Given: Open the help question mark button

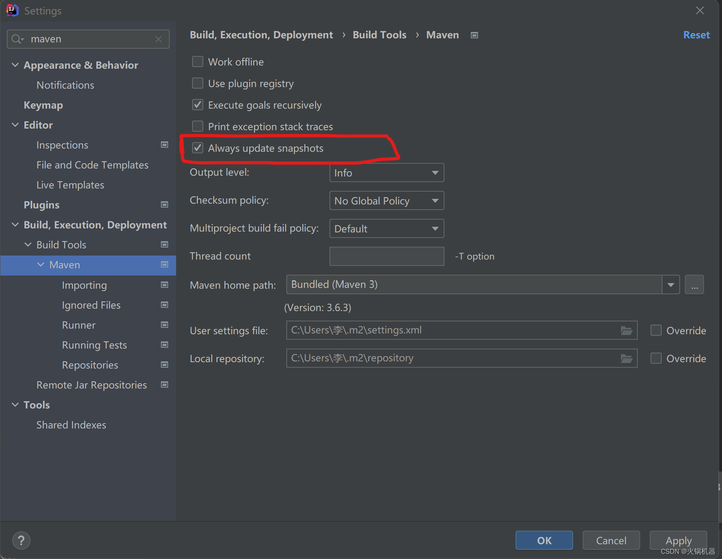Looking at the screenshot, I should click(x=21, y=541).
